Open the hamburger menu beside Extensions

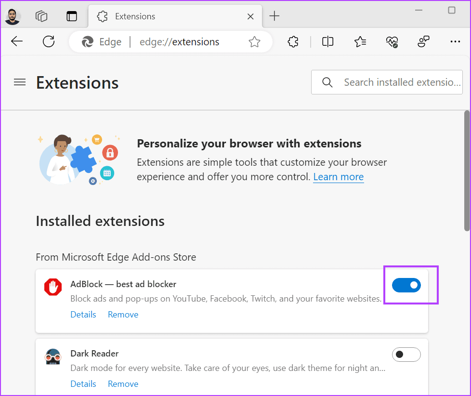point(20,82)
